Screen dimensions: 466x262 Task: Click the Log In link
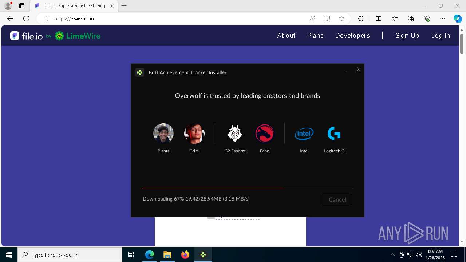(441, 36)
